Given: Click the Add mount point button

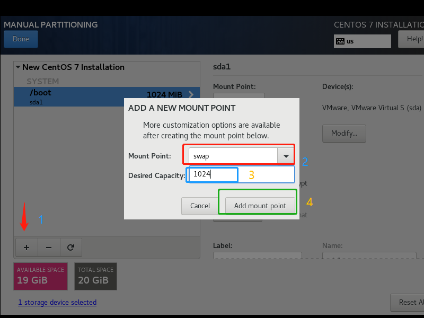Looking at the screenshot, I should [260, 206].
